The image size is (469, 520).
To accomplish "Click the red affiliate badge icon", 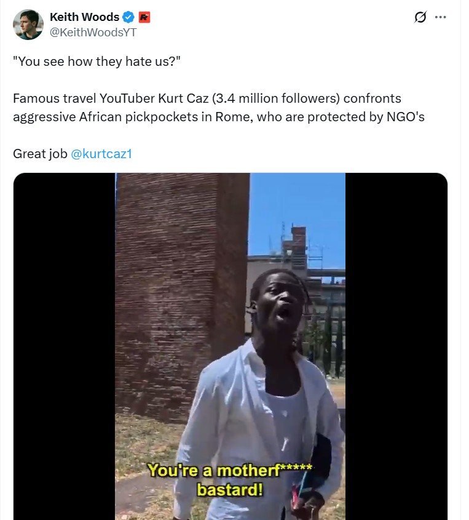I will [x=144, y=17].
